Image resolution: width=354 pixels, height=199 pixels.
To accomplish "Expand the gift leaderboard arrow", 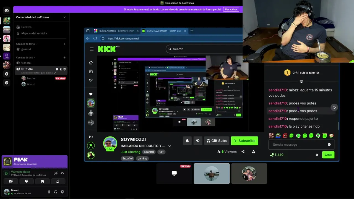I will coord(301,82).
